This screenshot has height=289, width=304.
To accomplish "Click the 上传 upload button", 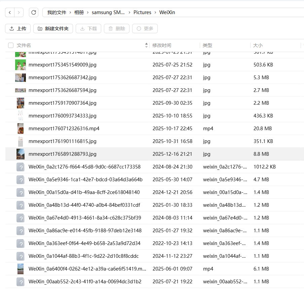I will 18,29.
